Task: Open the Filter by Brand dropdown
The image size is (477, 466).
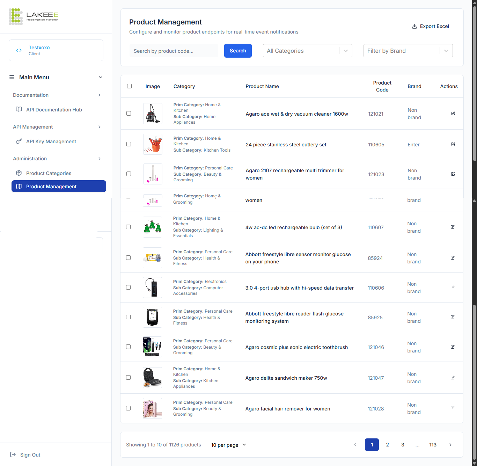Action: 408,51
